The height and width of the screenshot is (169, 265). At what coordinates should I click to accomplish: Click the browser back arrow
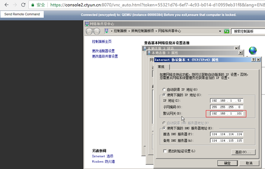6,5
